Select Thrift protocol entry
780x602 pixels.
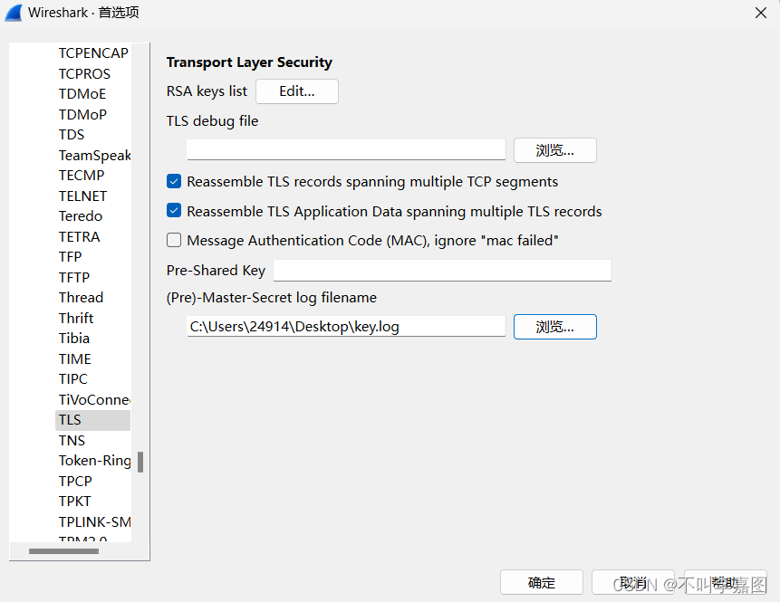click(76, 318)
